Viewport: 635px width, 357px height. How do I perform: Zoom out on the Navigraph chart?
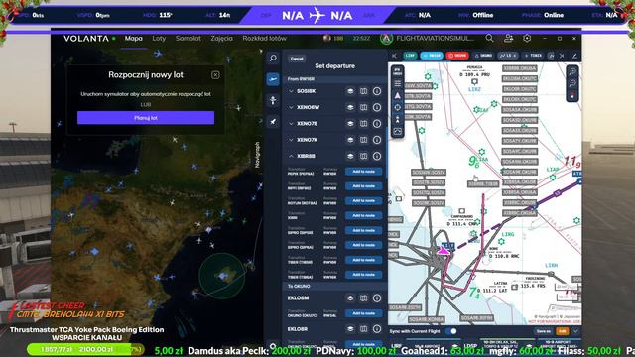[572, 83]
